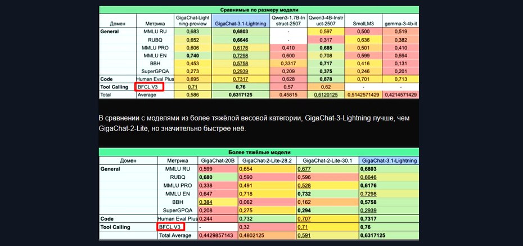Select the bold 0,878 Human Eval Plus cell
The image size is (523, 246).
click(326, 79)
